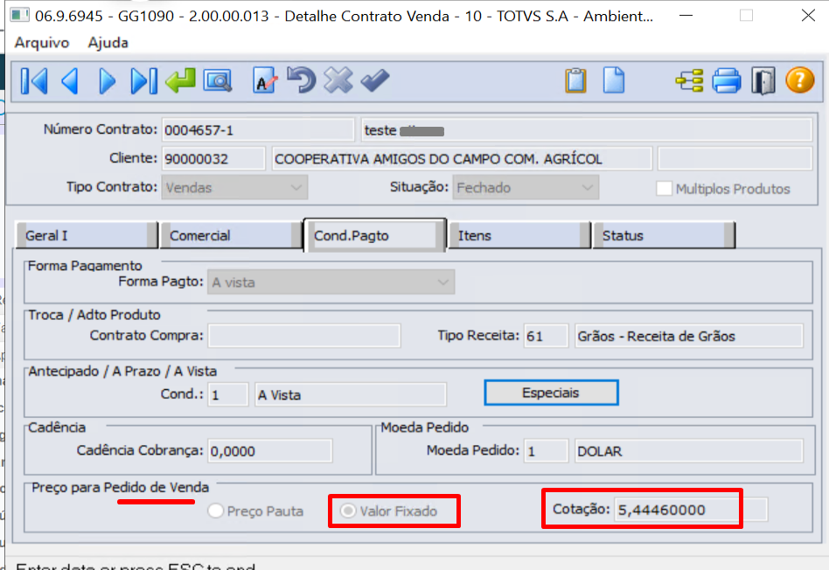Click the green go-to arrow icon
Screen dimensions: 829x570
[180, 81]
